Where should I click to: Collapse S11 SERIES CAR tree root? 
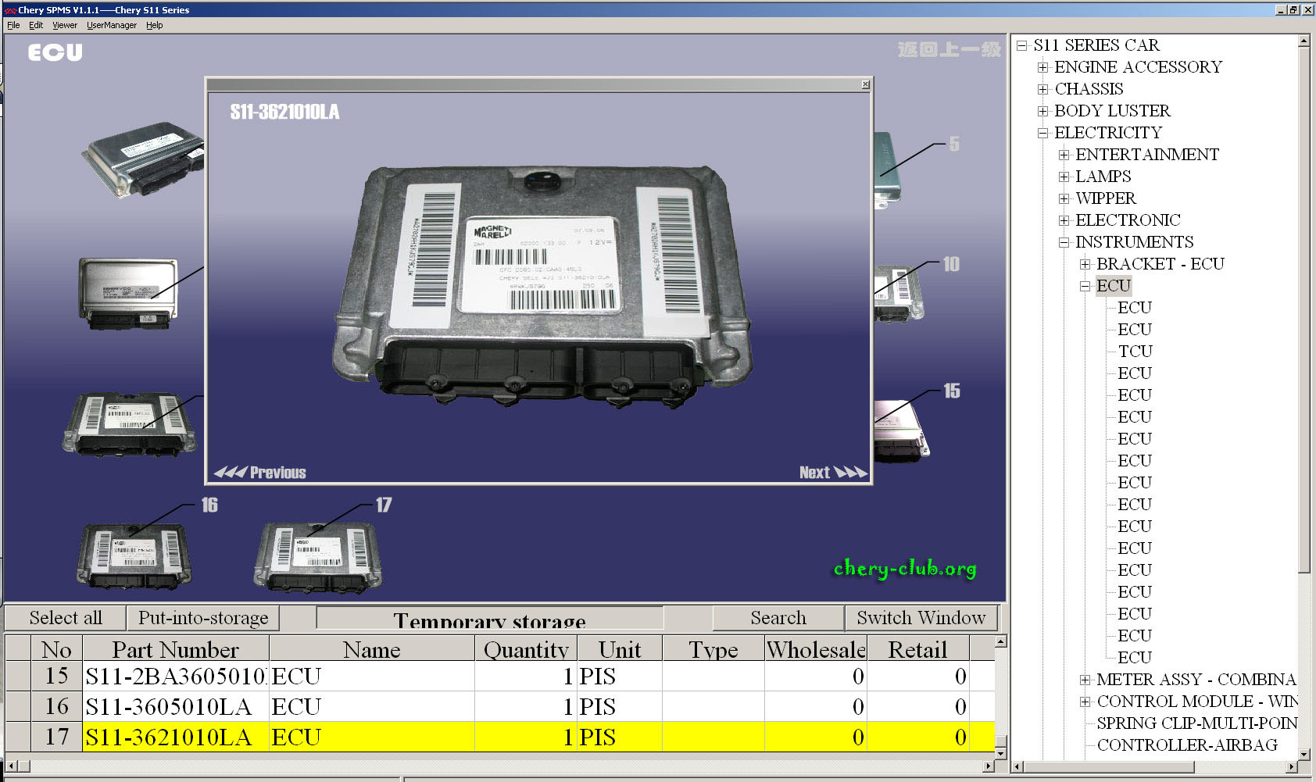coord(1021,45)
